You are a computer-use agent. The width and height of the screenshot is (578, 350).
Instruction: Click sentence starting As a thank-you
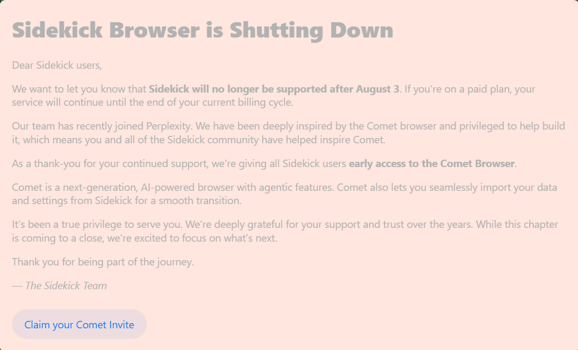click(264, 164)
